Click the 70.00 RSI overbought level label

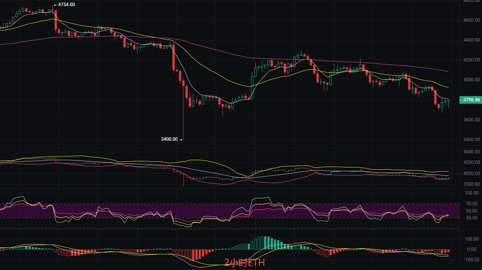tap(472, 204)
